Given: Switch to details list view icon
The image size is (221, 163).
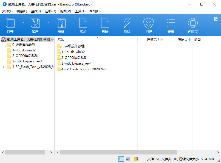Looking at the screenshot, I should tap(121, 159).
